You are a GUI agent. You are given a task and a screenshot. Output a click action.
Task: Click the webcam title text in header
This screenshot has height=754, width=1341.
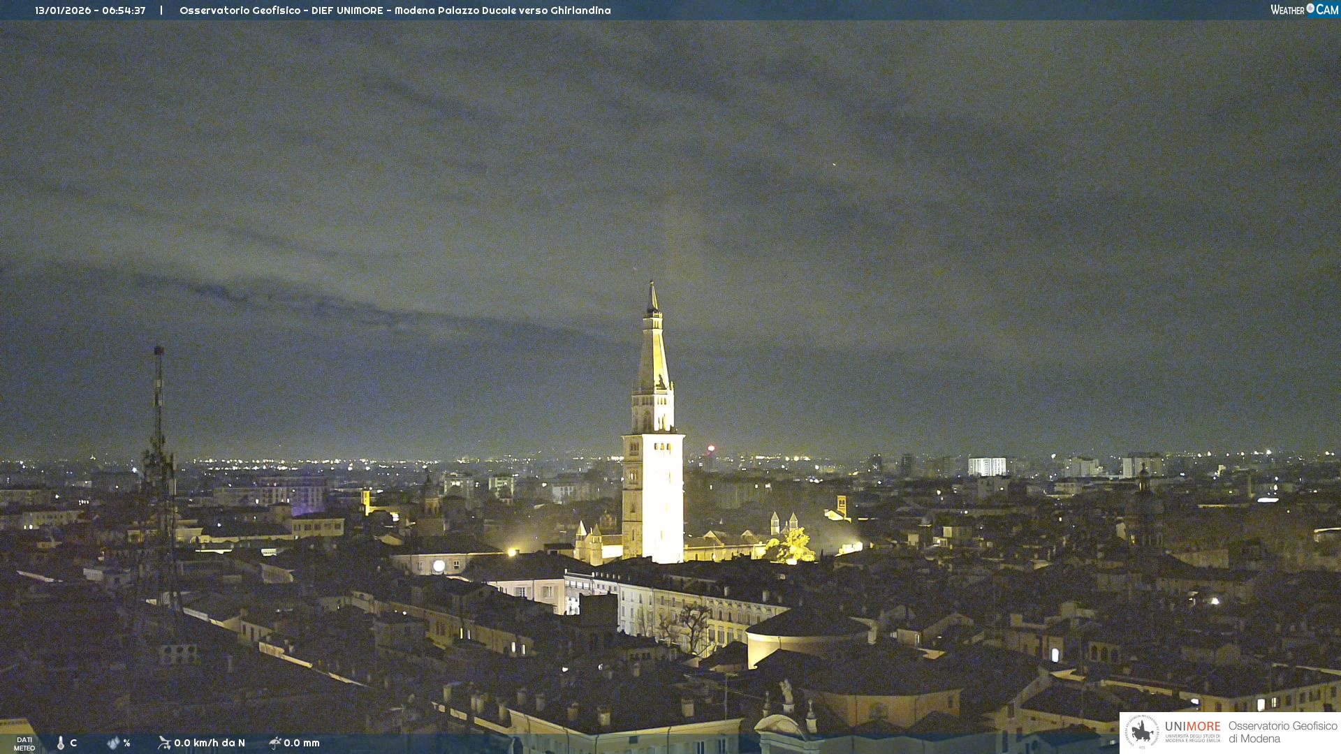pyautogui.click(x=395, y=10)
